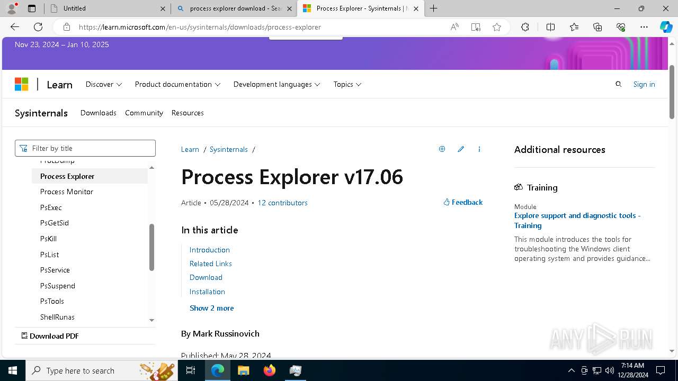Click the address bar URL
678x381 pixels.
[200, 27]
